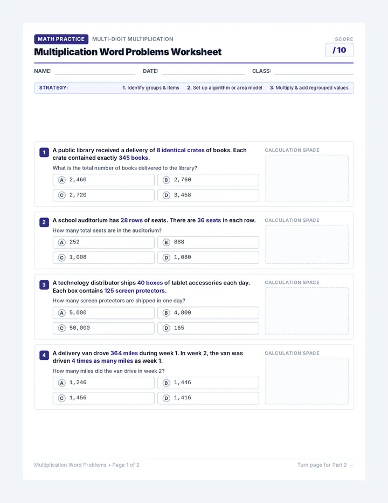Click the highlighted '345 books' text
This screenshot has width=388, height=503.
point(133,158)
